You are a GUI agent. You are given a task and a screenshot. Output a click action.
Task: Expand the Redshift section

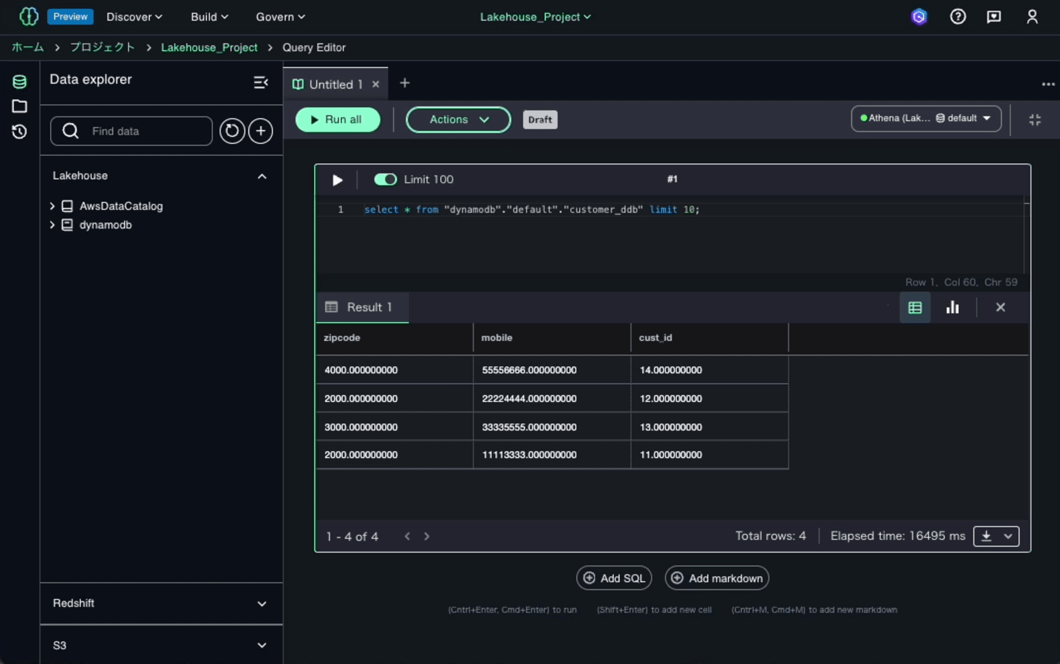(262, 604)
